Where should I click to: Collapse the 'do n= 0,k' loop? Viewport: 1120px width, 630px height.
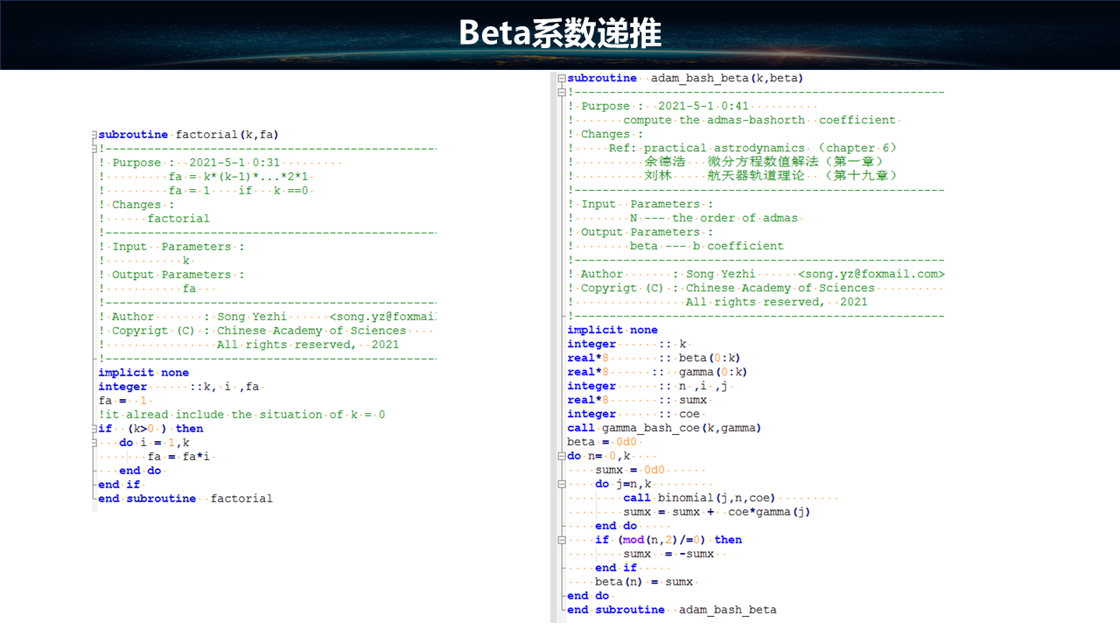click(563, 456)
